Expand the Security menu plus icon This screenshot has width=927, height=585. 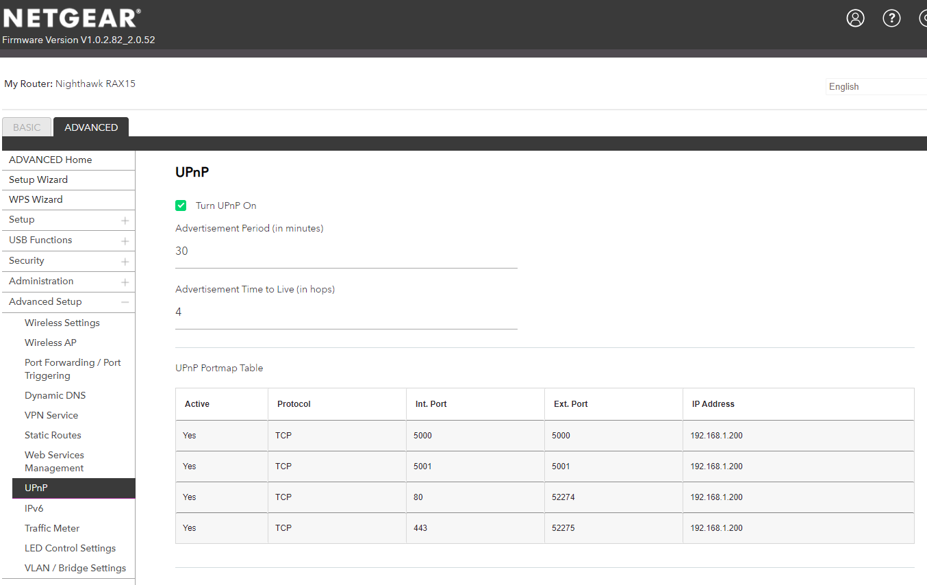point(125,262)
